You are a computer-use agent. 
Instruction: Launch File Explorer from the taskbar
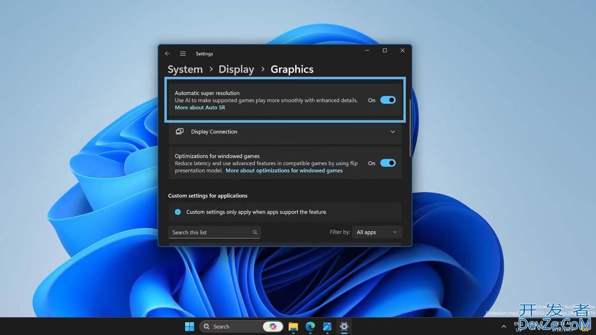tap(293, 326)
